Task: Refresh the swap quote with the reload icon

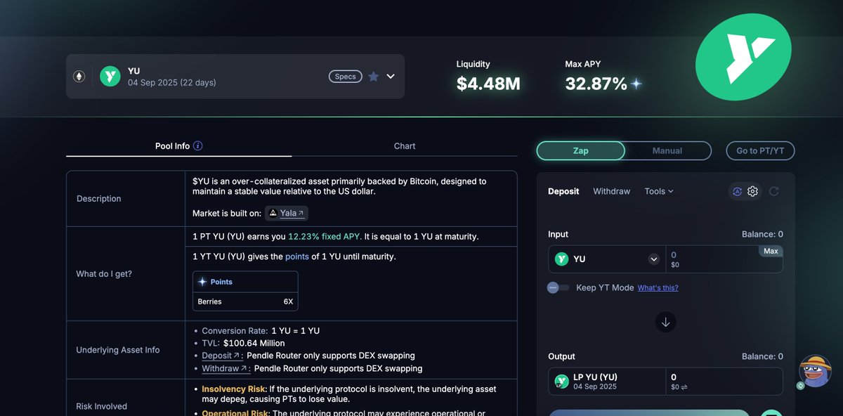Action: pos(774,191)
